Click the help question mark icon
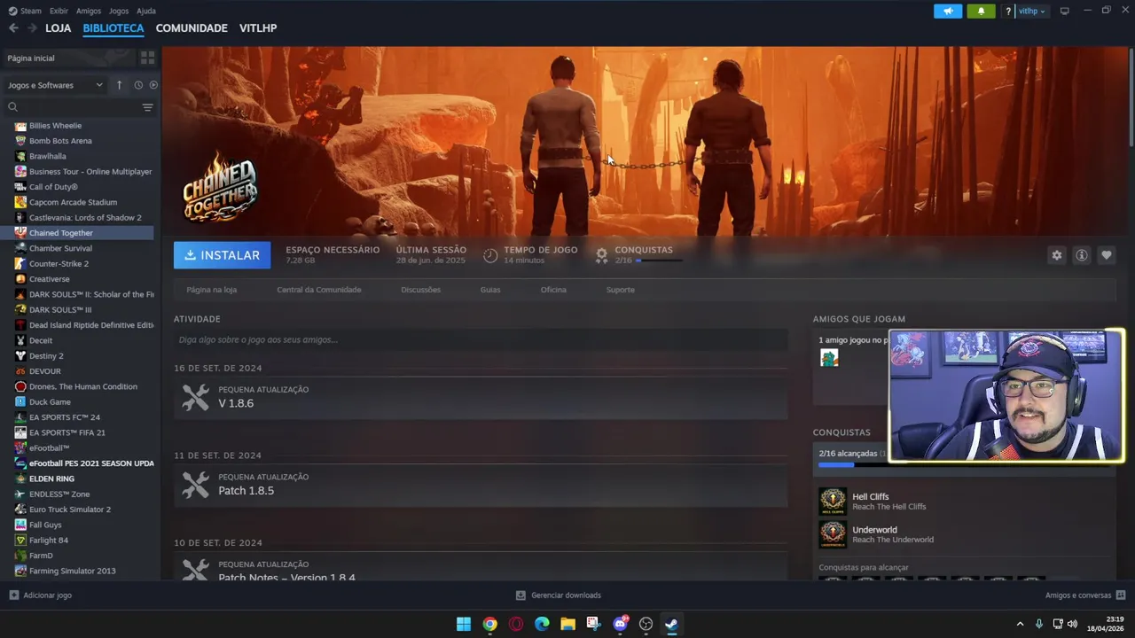This screenshot has height=638, width=1135. 1008,11
